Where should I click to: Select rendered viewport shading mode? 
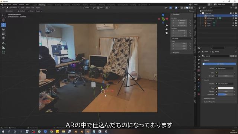192,7
